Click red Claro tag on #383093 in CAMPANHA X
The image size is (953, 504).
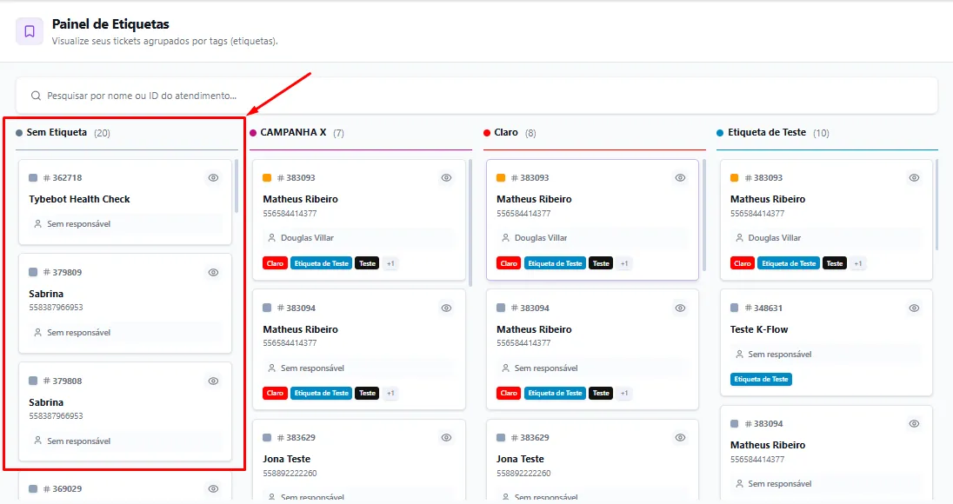point(276,263)
